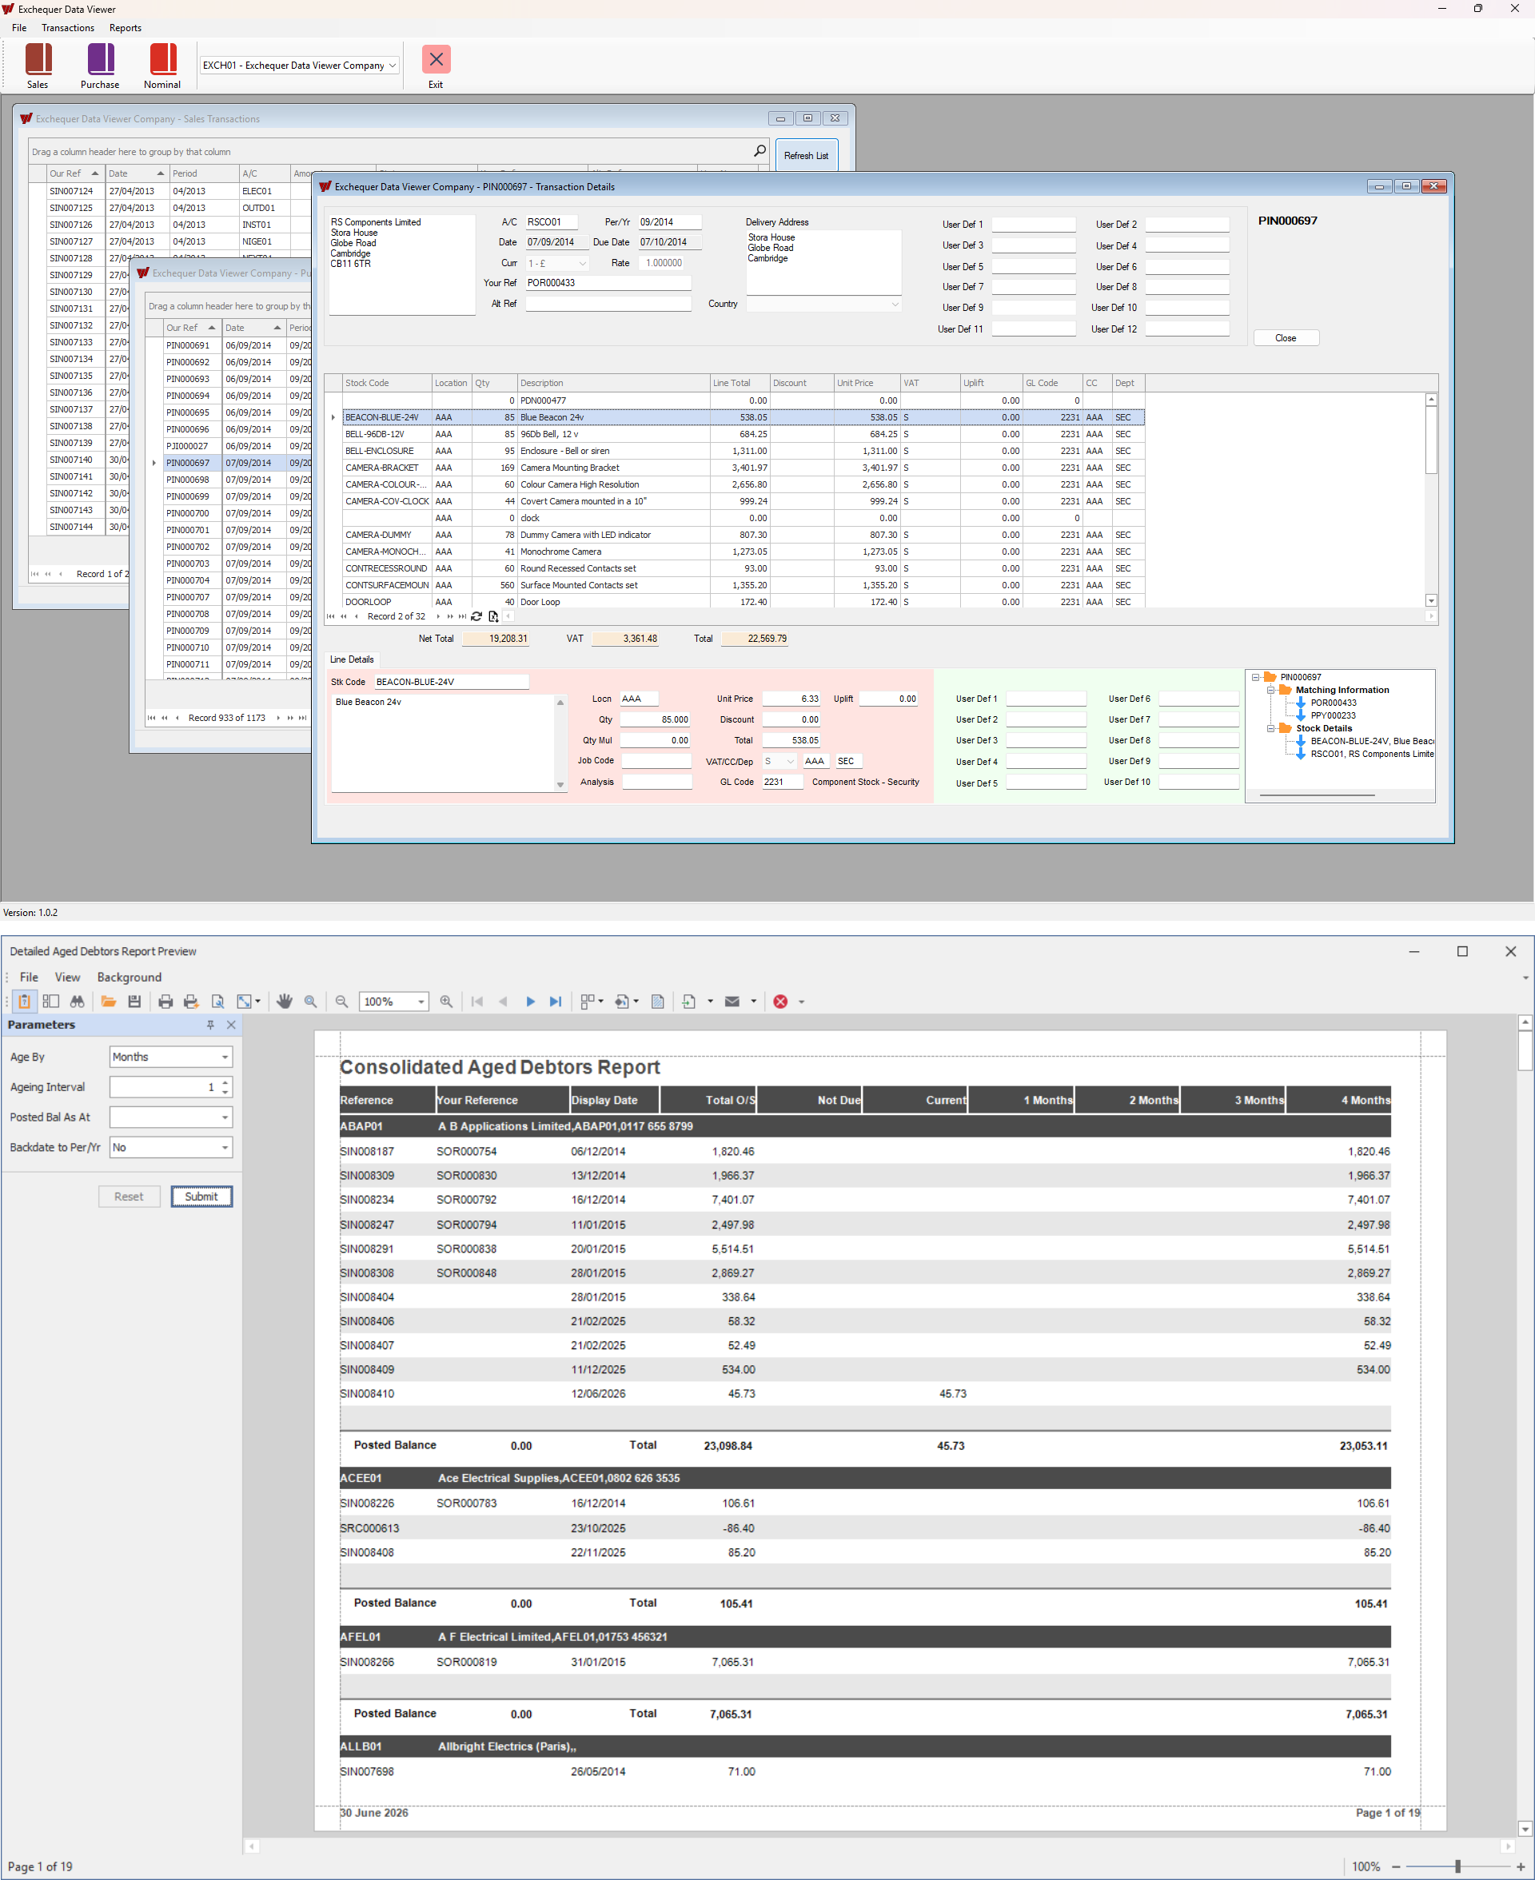This screenshot has width=1535, height=1880.
Task: Click the Open folder icon in report toolbar
Action: click(x=109, y=1002)
